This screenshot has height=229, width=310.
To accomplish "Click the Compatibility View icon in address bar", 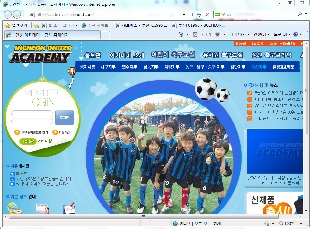I will coord(191,15).
